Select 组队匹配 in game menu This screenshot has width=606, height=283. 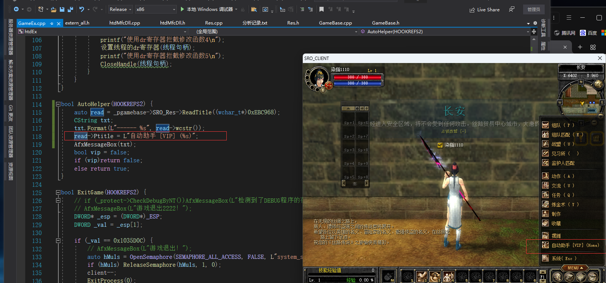(x=563, y=135)
